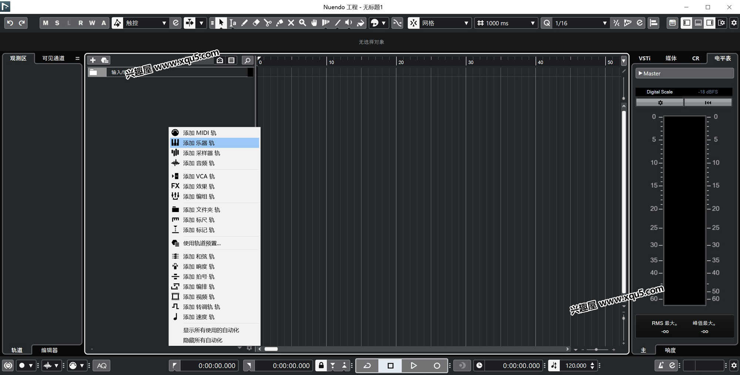Viewport: 740px width, 375px height.
Task: Select the Glue tool
Action: (279, 23)
